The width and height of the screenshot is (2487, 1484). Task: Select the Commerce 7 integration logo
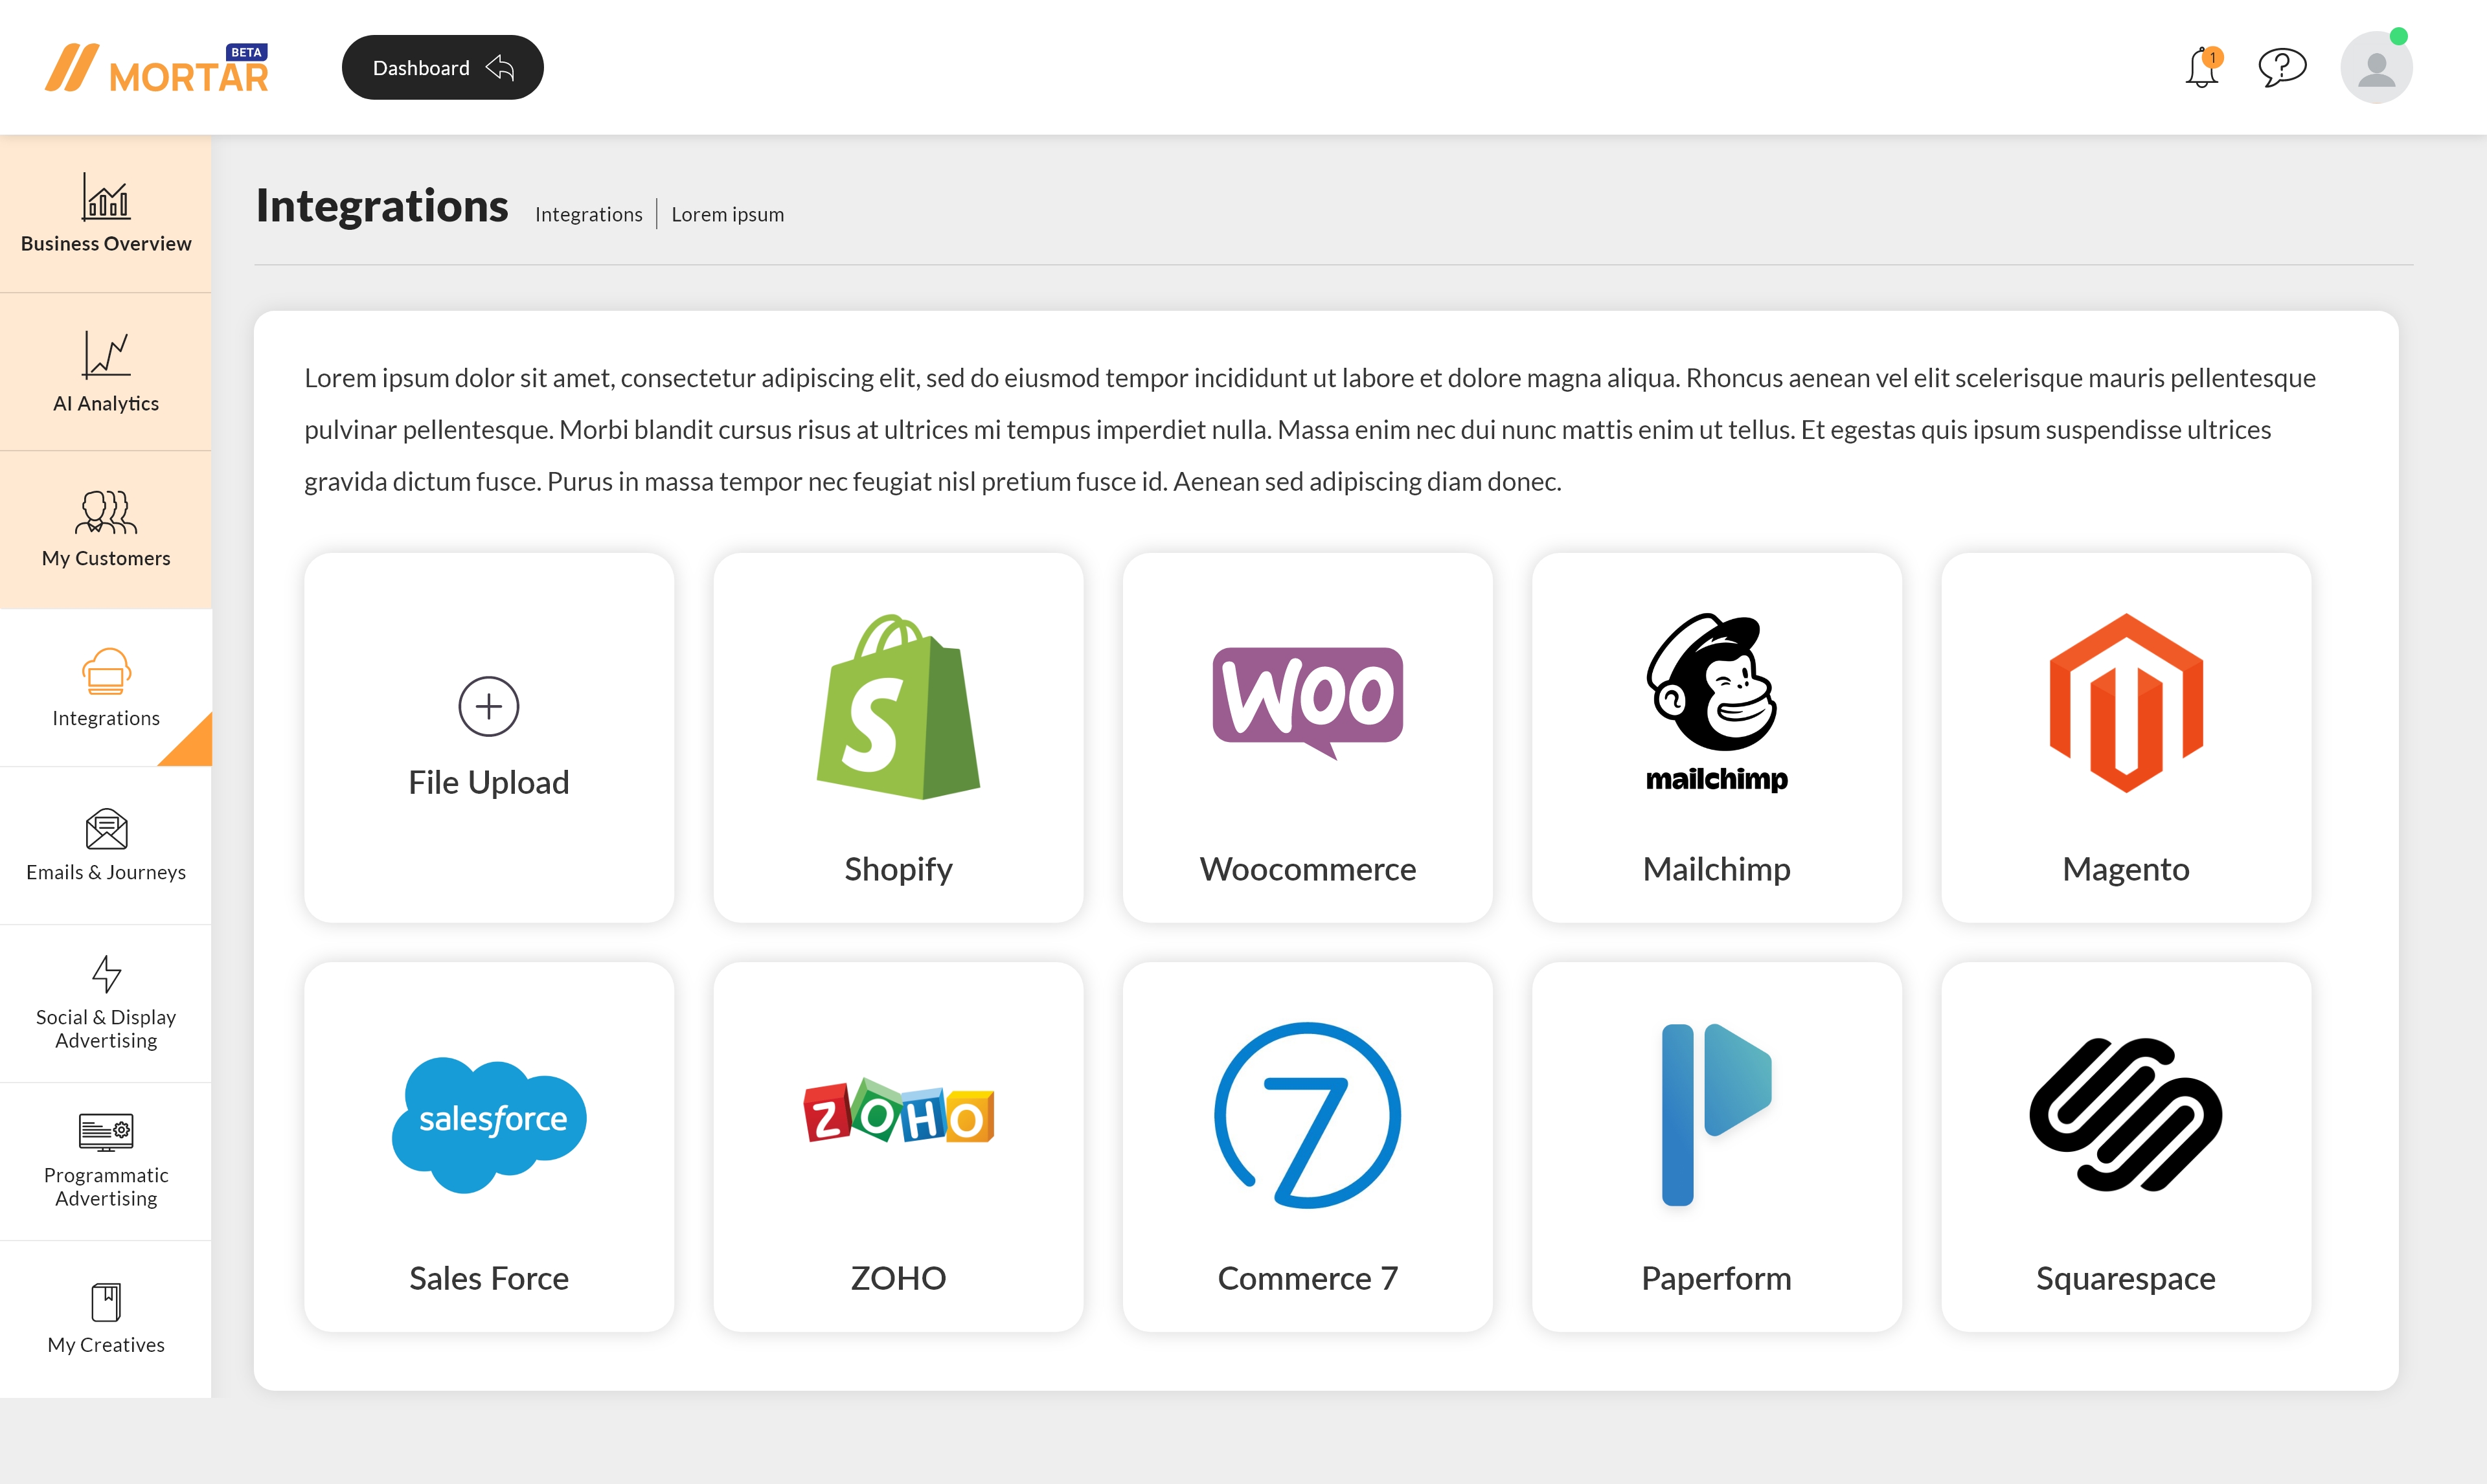point(1307,1115)
